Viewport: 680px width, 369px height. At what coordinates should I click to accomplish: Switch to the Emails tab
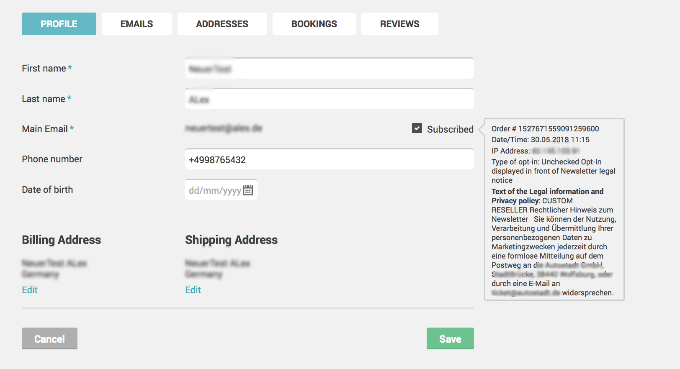137,24
